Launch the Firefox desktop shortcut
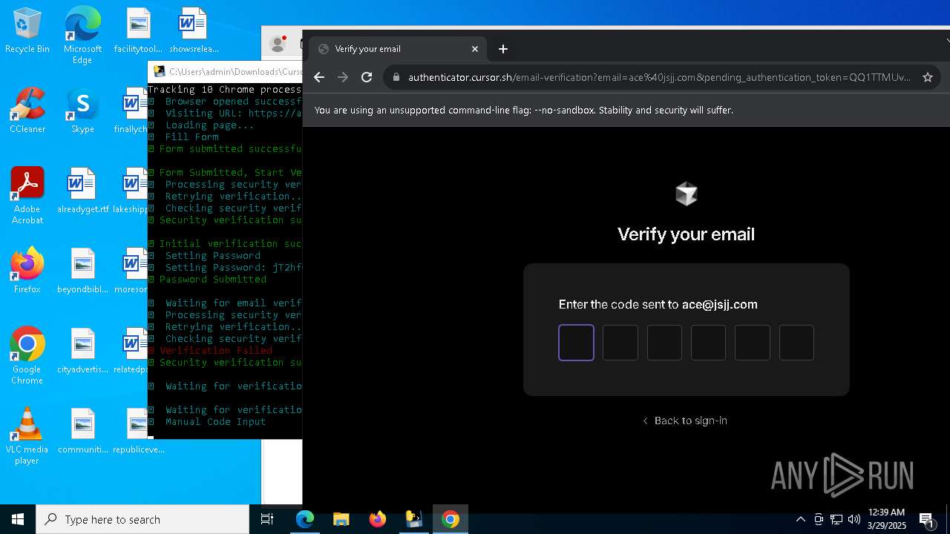 (x=27, y=271)
